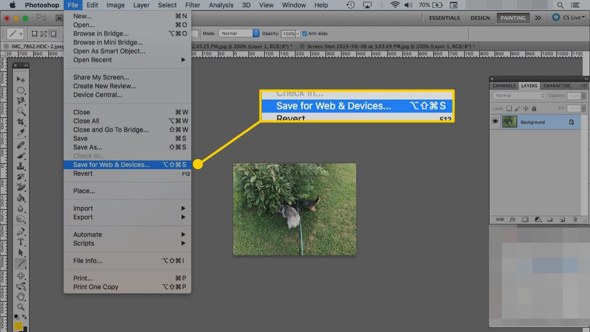Swap foreground and background colors
Image resolution: width=590 pixels, height=332 pixels.
click(x=24, y=318)
